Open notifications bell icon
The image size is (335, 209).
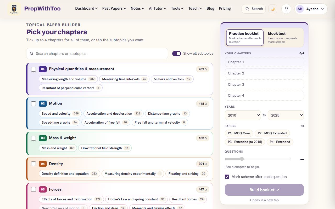(286, 9)
